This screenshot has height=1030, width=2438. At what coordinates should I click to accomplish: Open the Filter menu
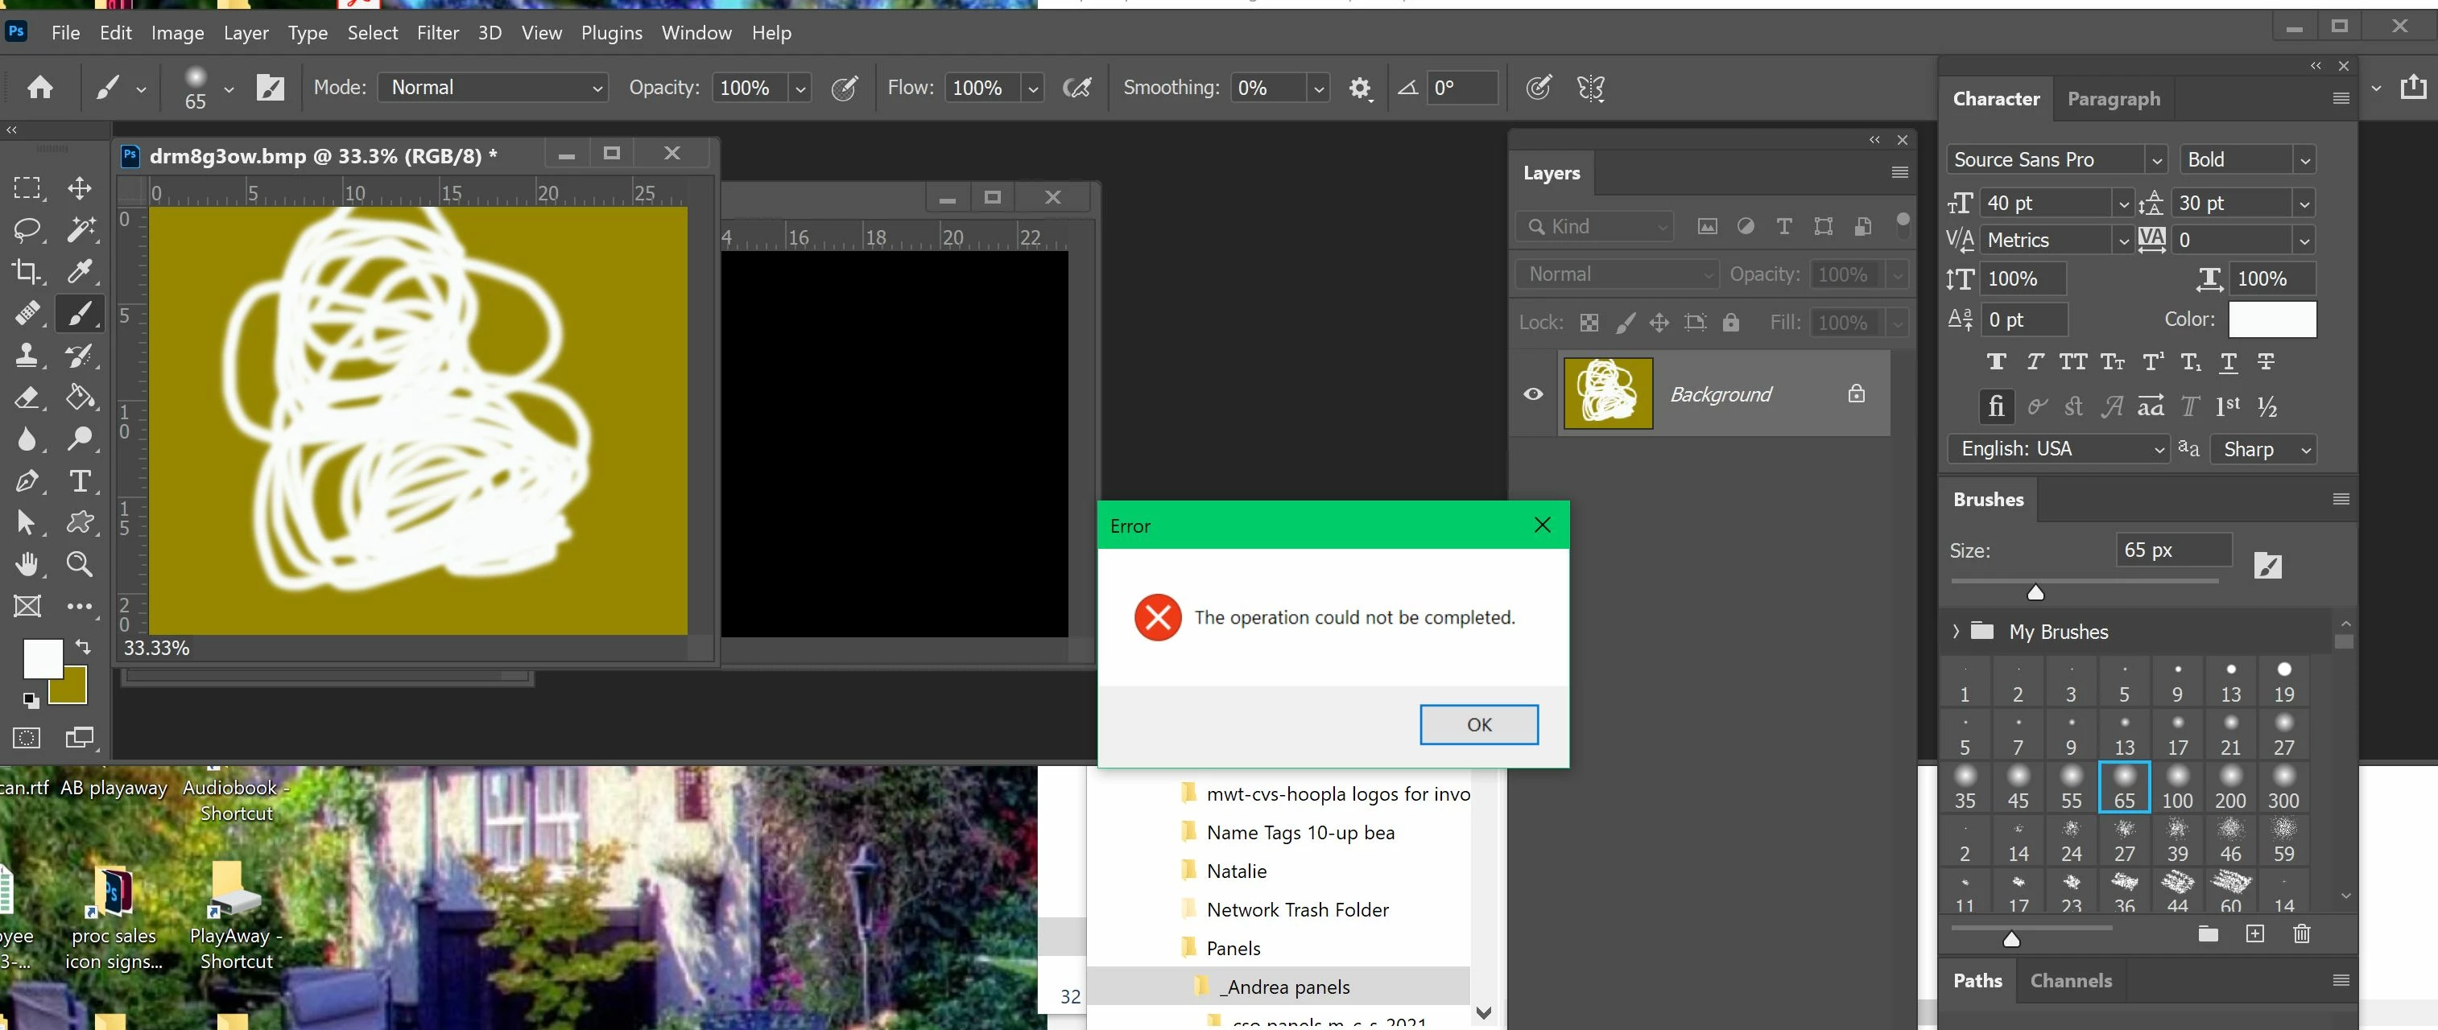[437, 33]
